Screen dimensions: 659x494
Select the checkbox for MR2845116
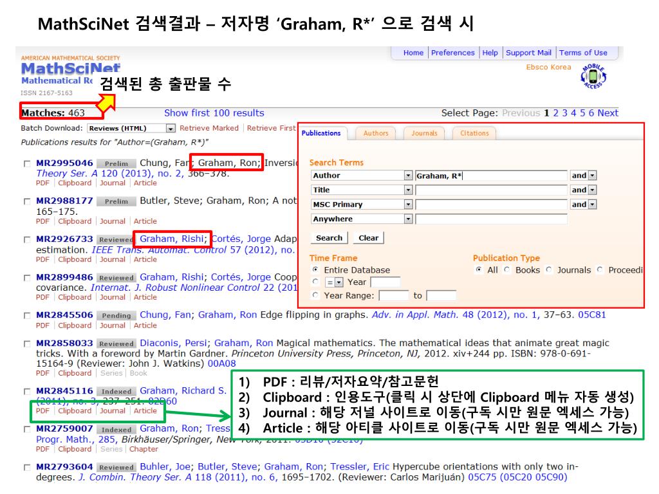[x=27, y=392]
